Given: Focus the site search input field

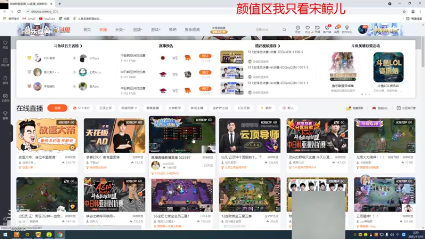Looking at the screenshot, I should (x=267, y=30).
